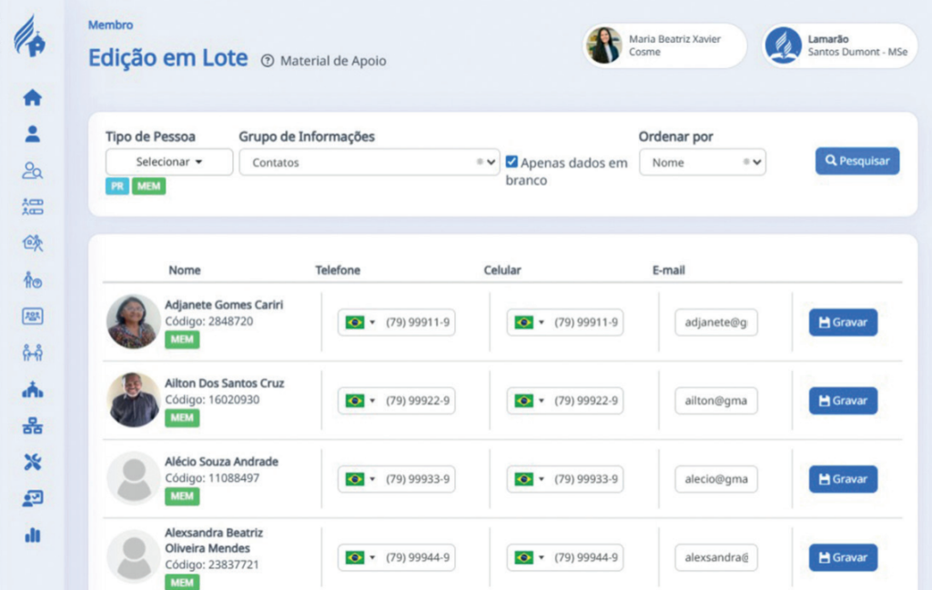Viewport: 932px width, 590px height.
Task: Click the member search sidebar icon
Action: [33, 171]
